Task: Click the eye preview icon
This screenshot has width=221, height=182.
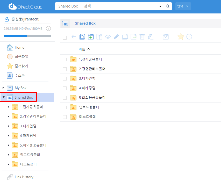Action: pos(108,37)
